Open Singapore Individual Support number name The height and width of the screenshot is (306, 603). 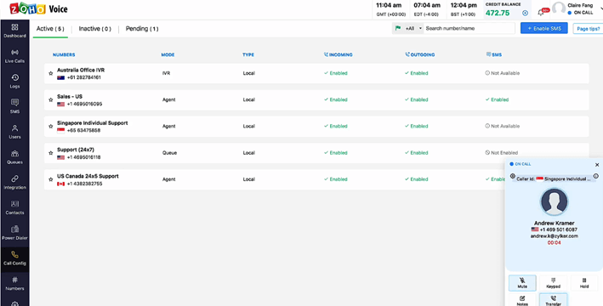(x=93, y=123)
